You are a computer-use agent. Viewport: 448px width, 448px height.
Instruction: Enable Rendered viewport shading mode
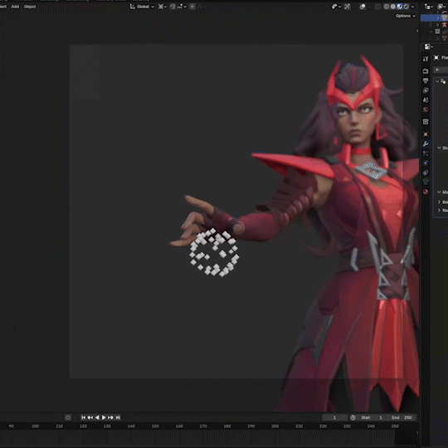coord(407,7)
